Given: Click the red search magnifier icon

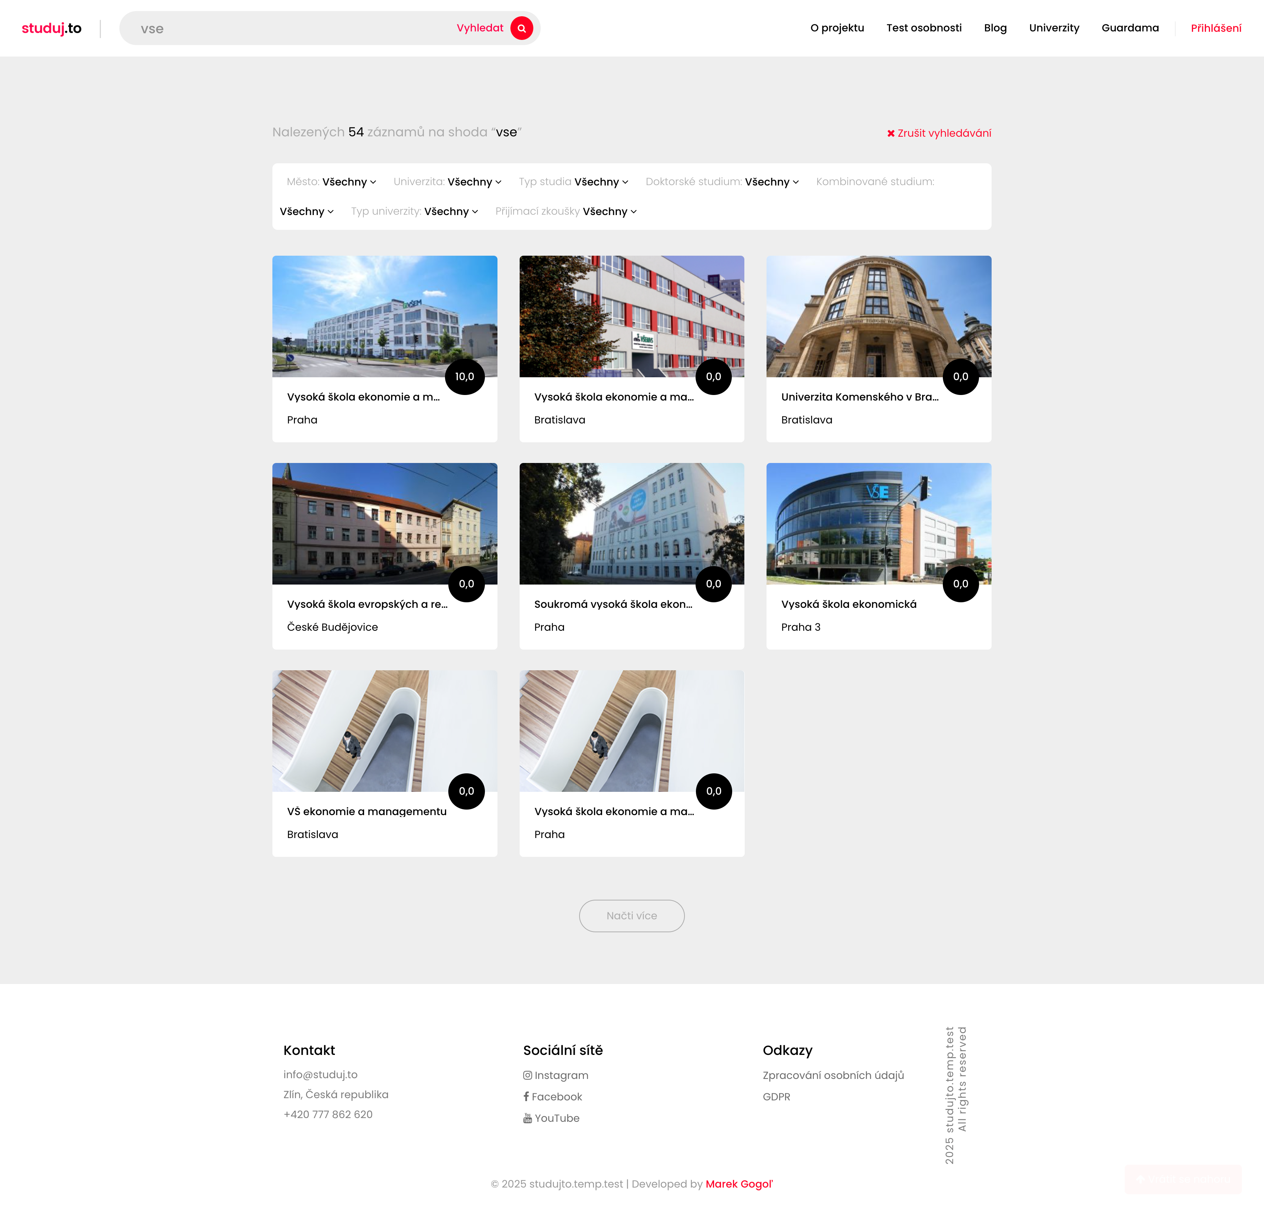Looking at the screenshot, I should pyautogui.click(x=521, y=28).
